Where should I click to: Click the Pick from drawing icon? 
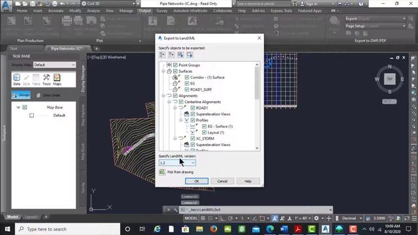pyautogui.click(x=162, y=172)
